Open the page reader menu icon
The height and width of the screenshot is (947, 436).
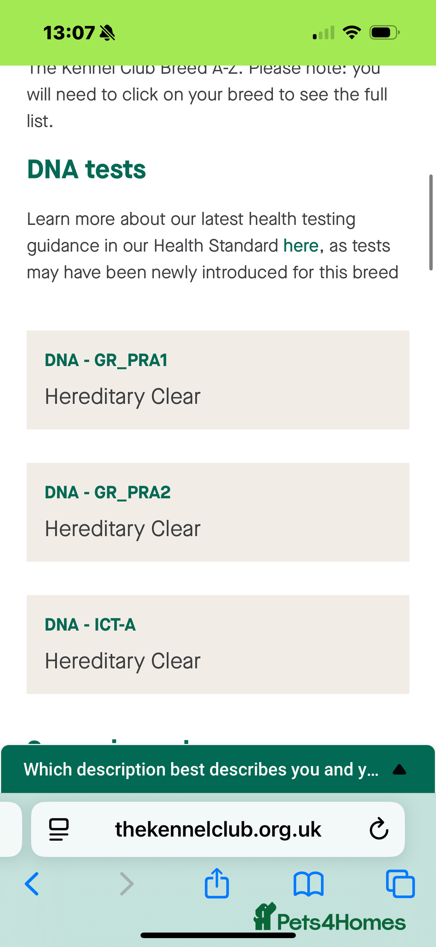59,829
